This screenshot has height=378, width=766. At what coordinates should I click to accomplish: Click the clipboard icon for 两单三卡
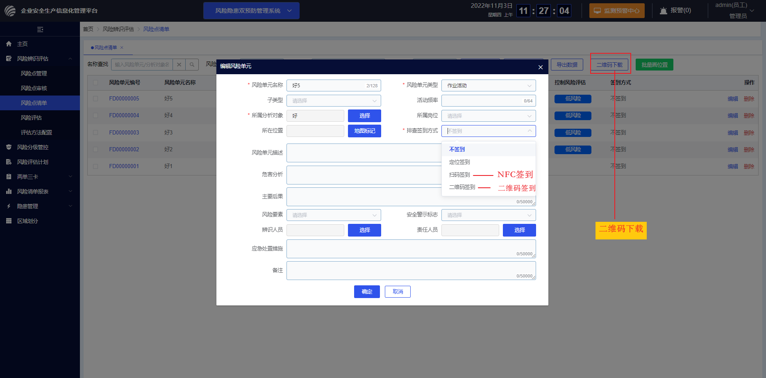9,177
